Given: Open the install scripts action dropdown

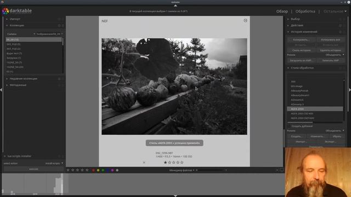Looking at the screenshot, I should click(54, 163).
